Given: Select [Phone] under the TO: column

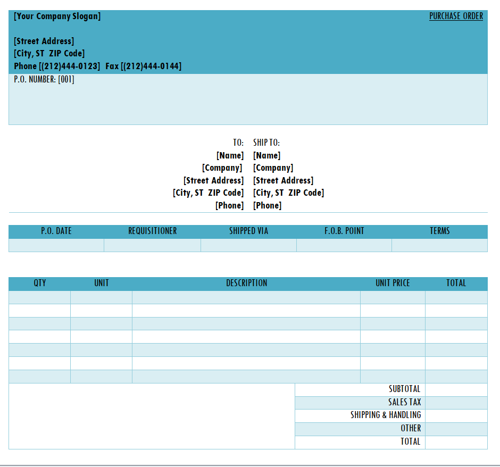Looking at the screenshot, I should coord(230,206).
